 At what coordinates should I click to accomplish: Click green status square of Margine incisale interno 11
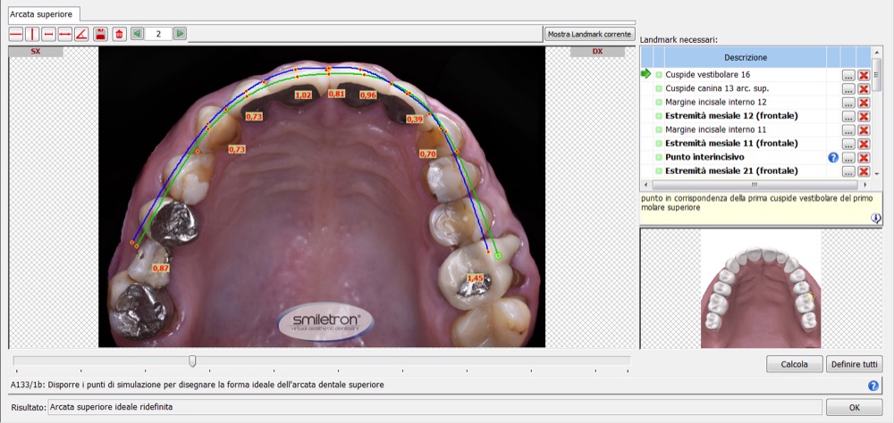[x=659, y=129]
